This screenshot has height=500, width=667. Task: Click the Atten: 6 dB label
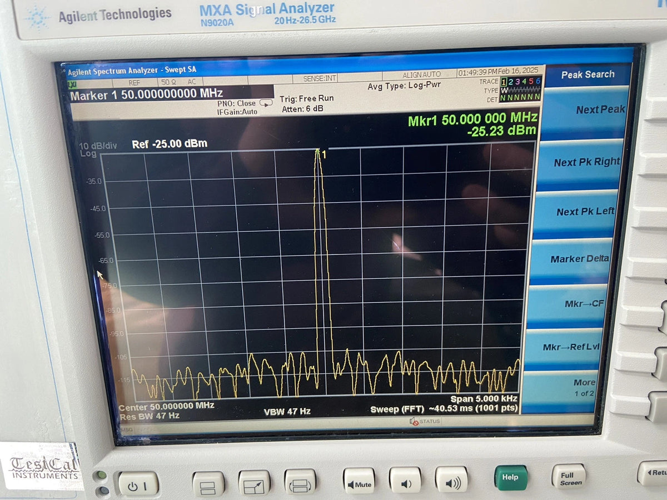pos(302,109)
